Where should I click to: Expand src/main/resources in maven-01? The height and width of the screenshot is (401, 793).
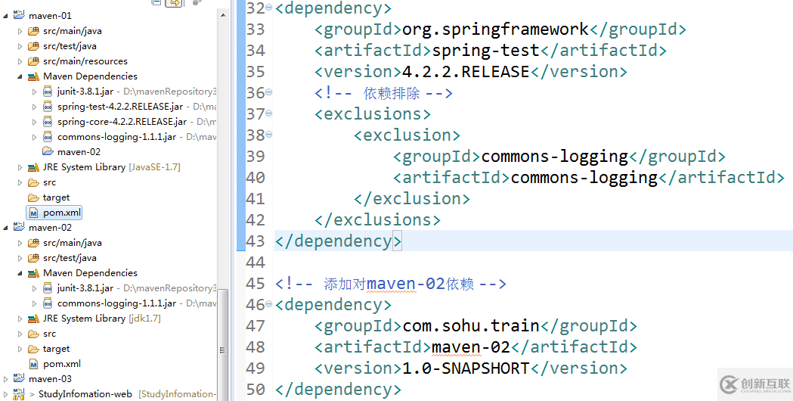[20, 61]
